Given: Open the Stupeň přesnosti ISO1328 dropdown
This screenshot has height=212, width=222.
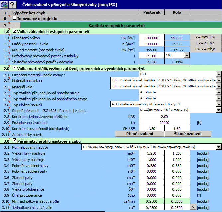Looking at the screenshot, I should pyautogui.click(x=219, y=110).
